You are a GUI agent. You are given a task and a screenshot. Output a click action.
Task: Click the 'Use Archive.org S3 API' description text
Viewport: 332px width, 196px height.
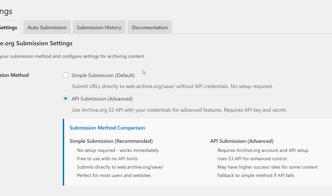[x=179, y=110]
